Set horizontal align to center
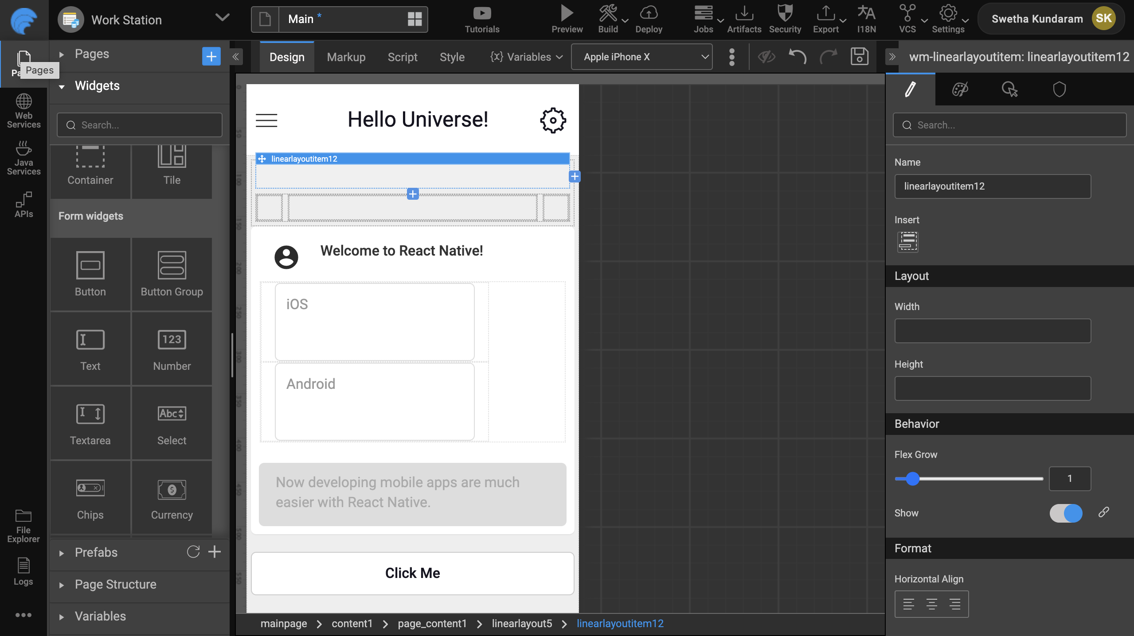Viewport: 1134px width, 636px height. pyautogui.click(x=931, y=604)
